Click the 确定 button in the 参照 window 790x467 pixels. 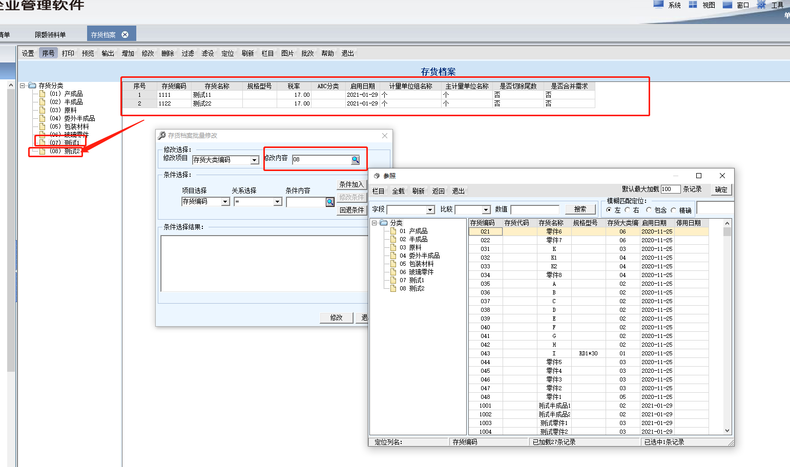pos(721,189)
